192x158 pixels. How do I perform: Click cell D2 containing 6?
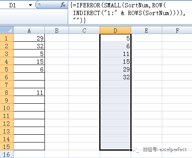click(115, 46)
